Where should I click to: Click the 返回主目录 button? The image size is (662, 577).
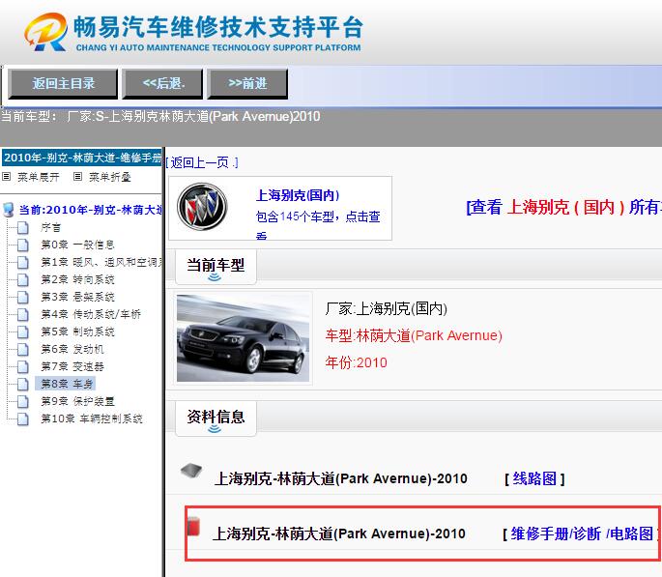tap(63, 83)
